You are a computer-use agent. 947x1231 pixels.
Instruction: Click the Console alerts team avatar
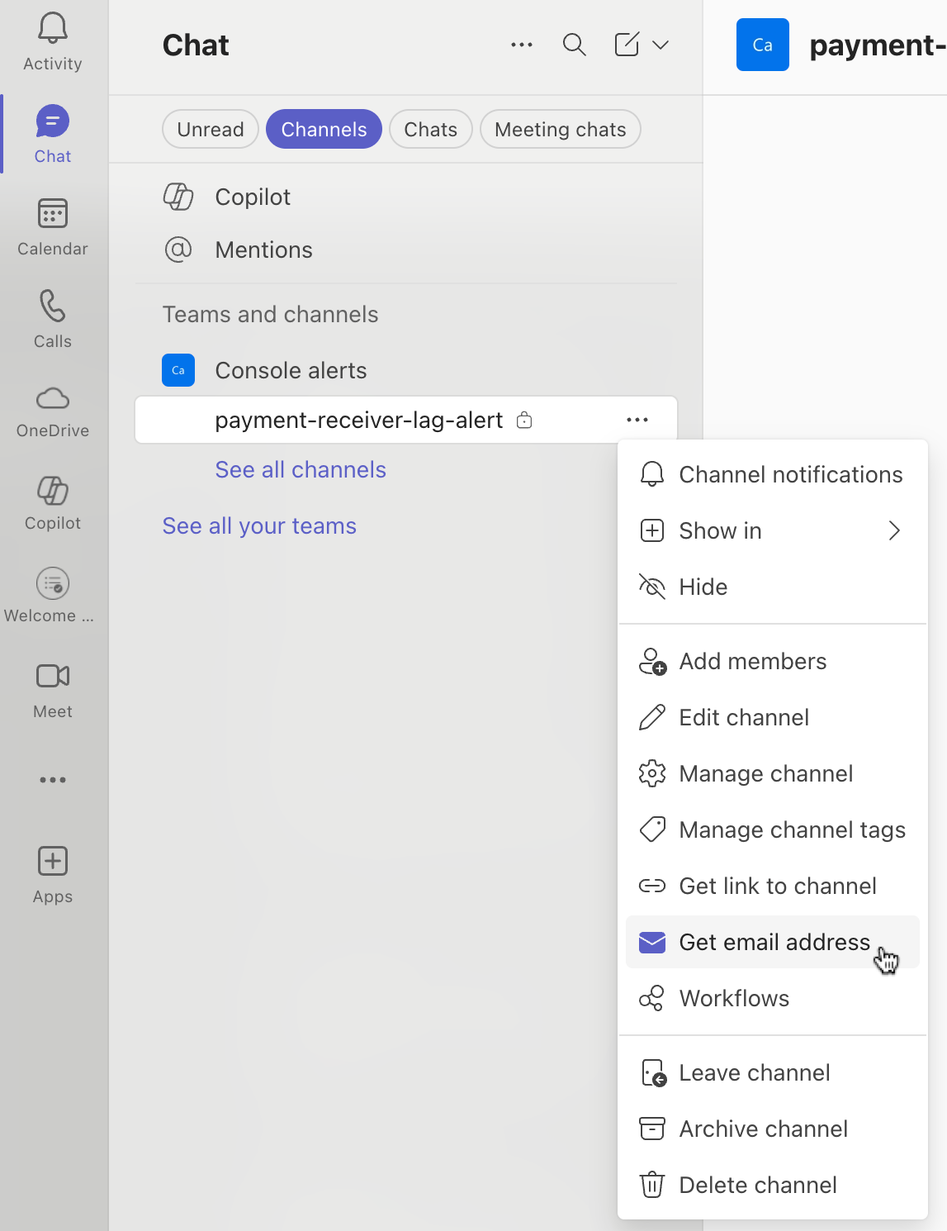(x=178, y=370)
